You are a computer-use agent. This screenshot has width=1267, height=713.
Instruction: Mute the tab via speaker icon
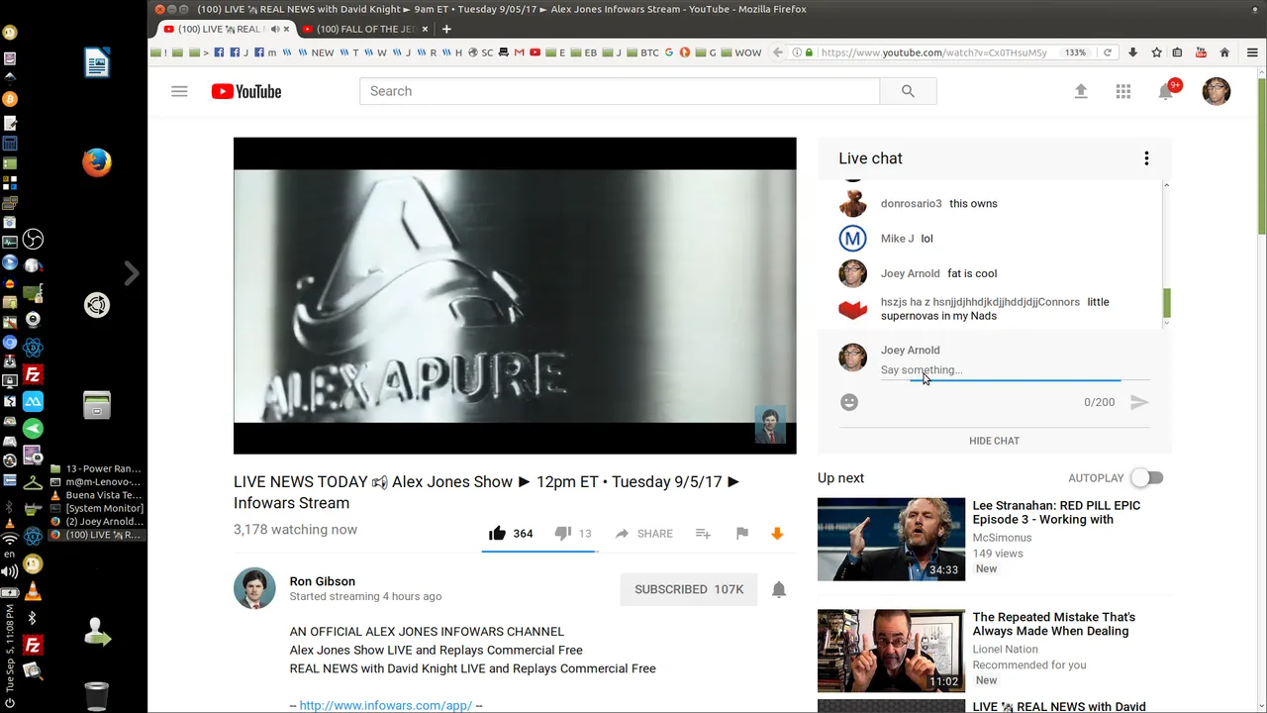(275, 29)
